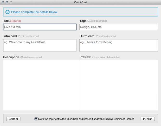
Task: Click the 'Please complete the details below' message
Action: (34, 12)
